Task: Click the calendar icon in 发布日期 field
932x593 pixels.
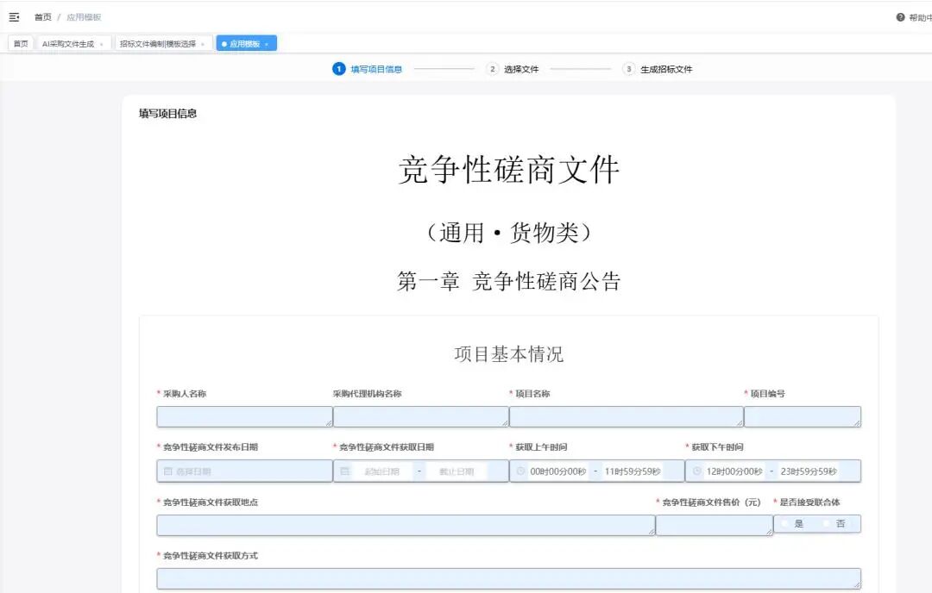Action: pyautogui.click(x=167, y=471)
